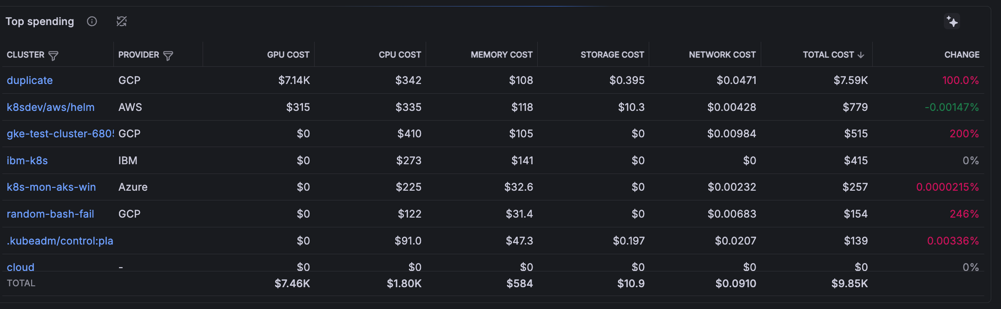
Task: Open the cloud cluster link
Action: tap(20, 267)
